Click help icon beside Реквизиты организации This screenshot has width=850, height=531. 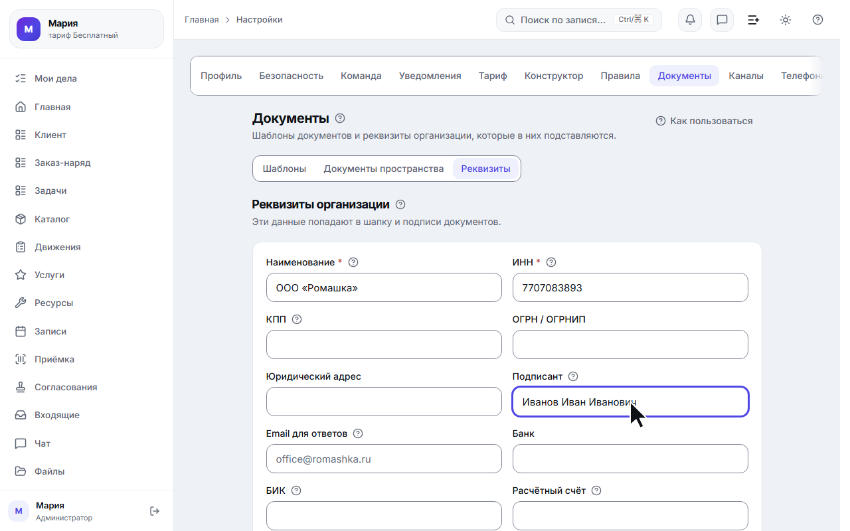pos(400,204)
